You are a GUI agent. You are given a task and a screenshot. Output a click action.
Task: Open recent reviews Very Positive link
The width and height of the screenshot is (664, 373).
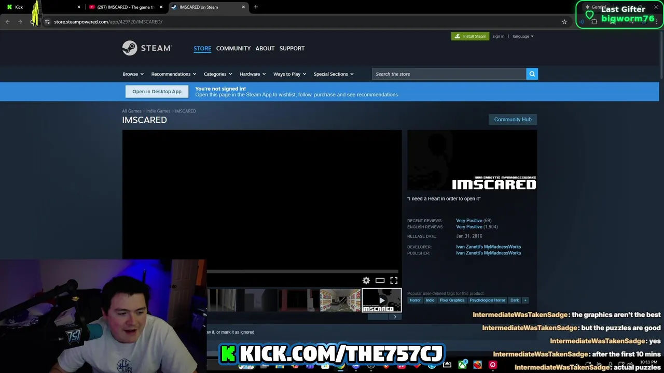click(469, 221)
